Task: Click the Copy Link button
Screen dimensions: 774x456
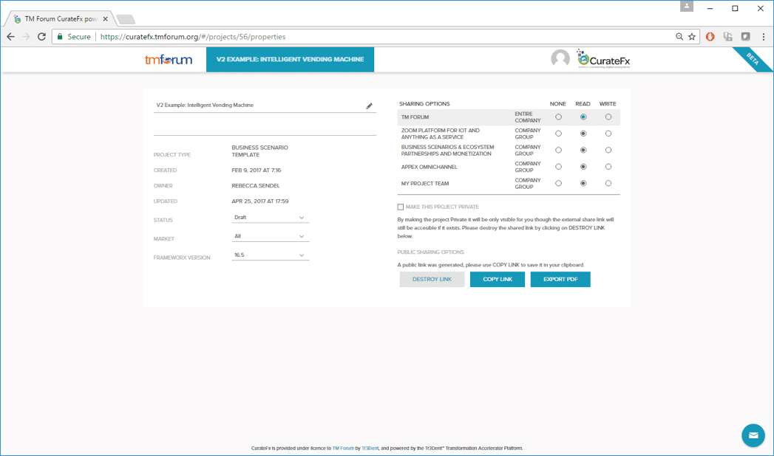Action: [498, 279]
